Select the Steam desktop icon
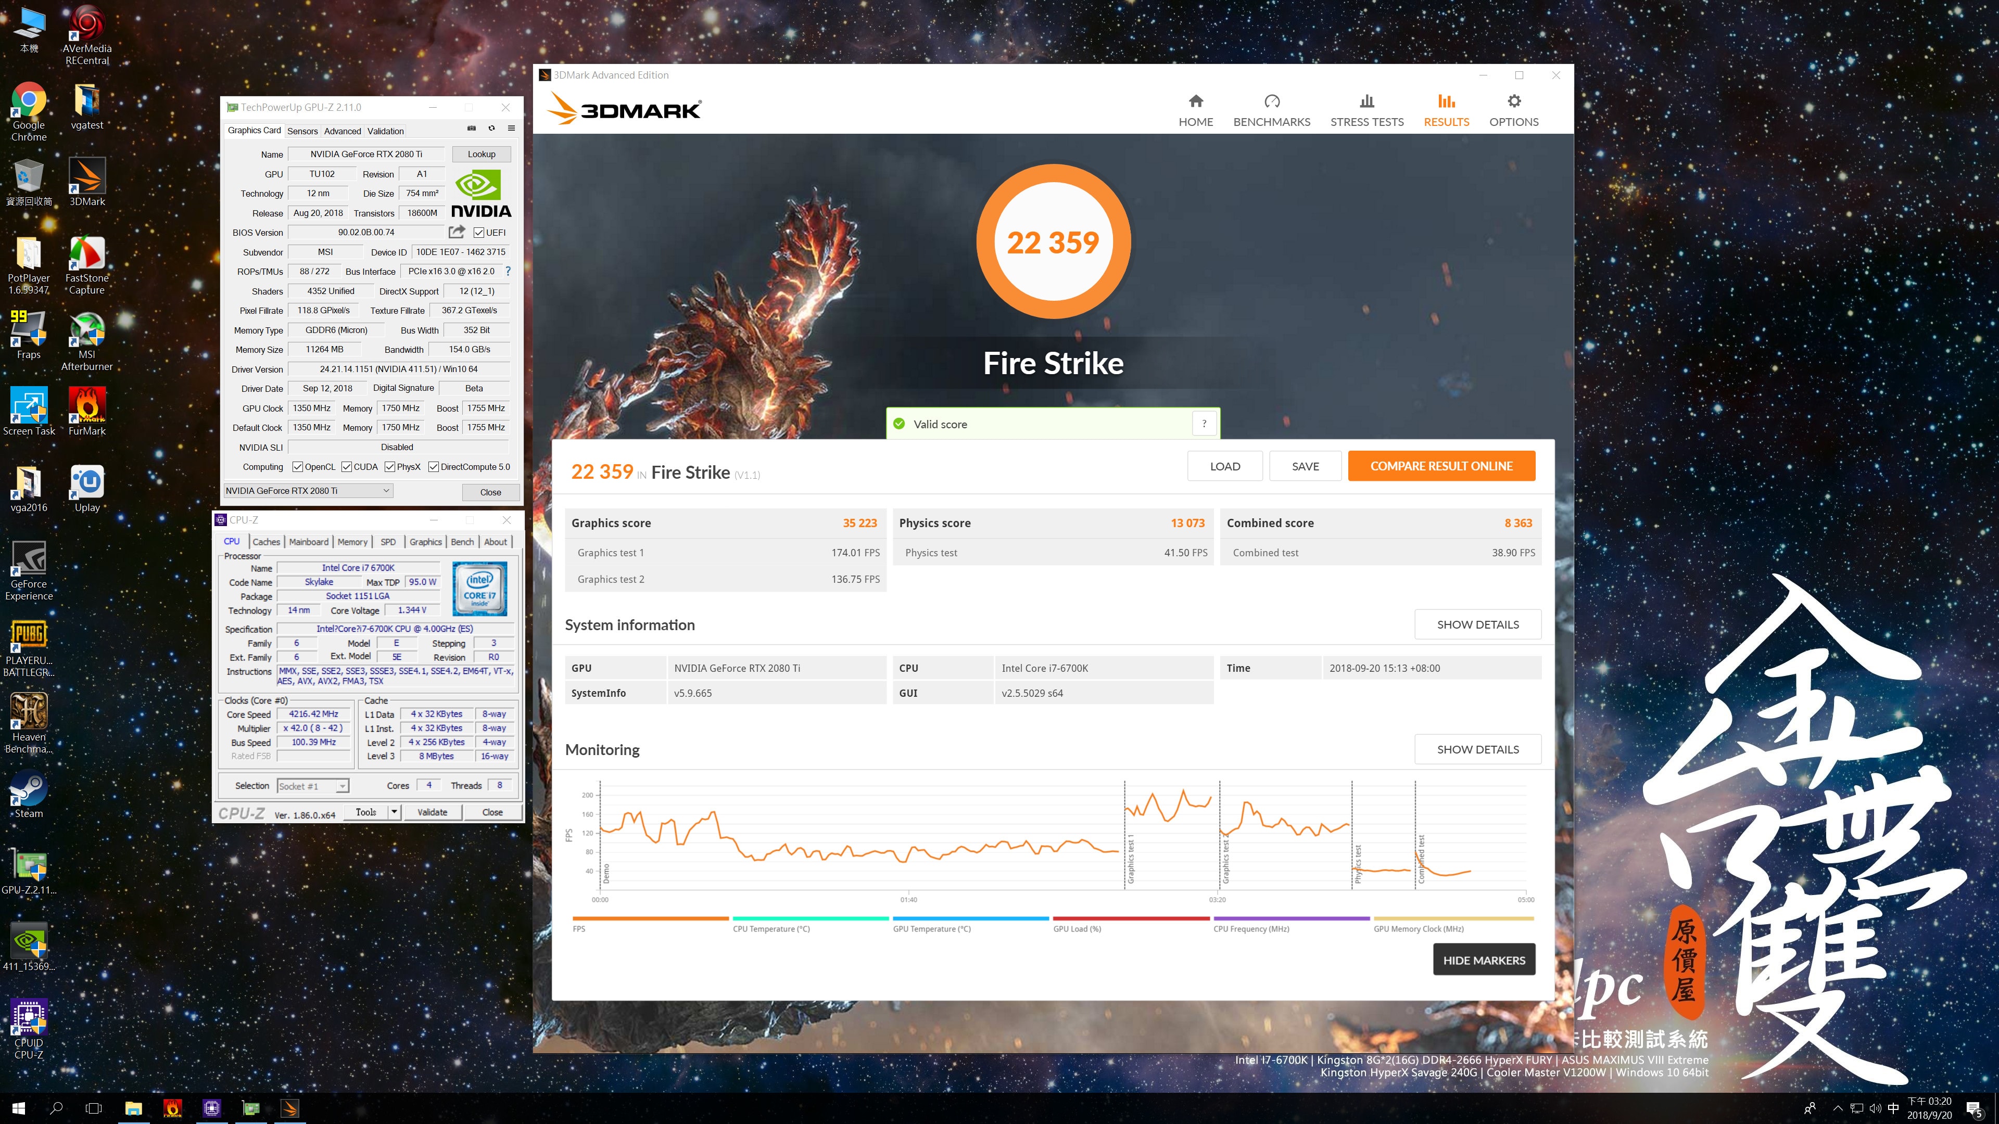Screen dimensions: 1999x1124 click(29, 794)
